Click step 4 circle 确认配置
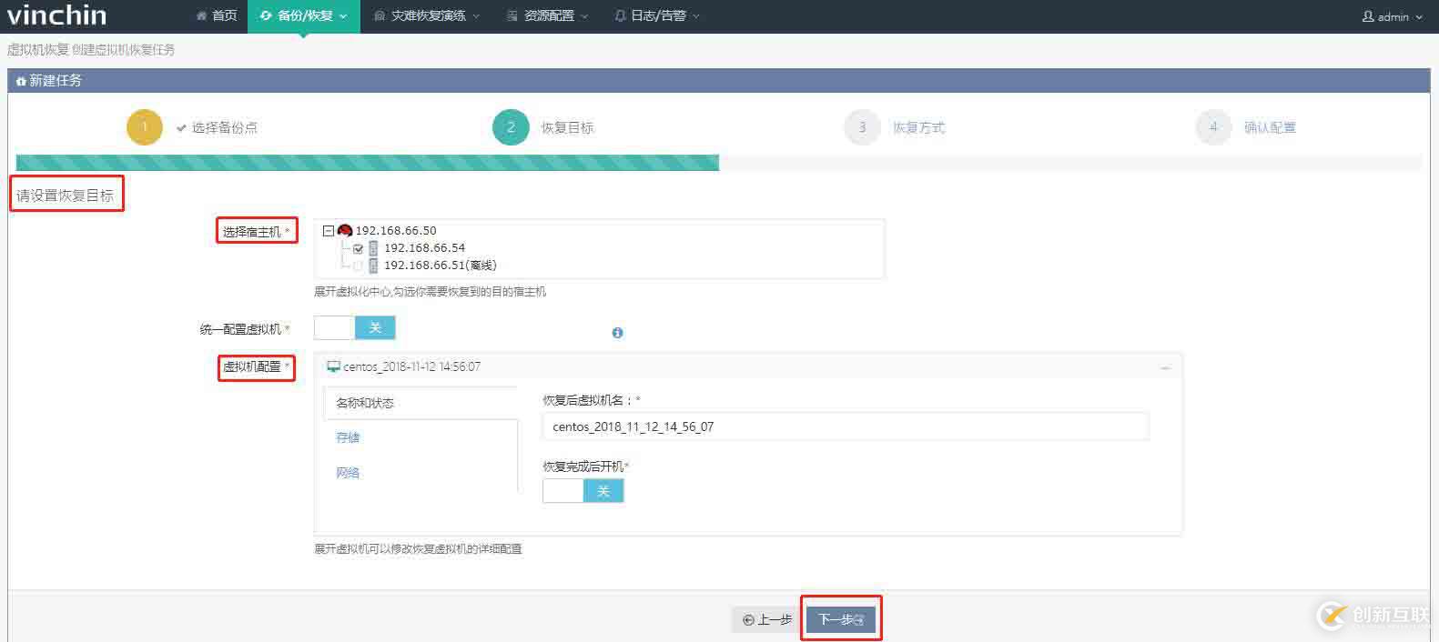This screenshot has width=1439, height=642. click(x=1213, y=127)
